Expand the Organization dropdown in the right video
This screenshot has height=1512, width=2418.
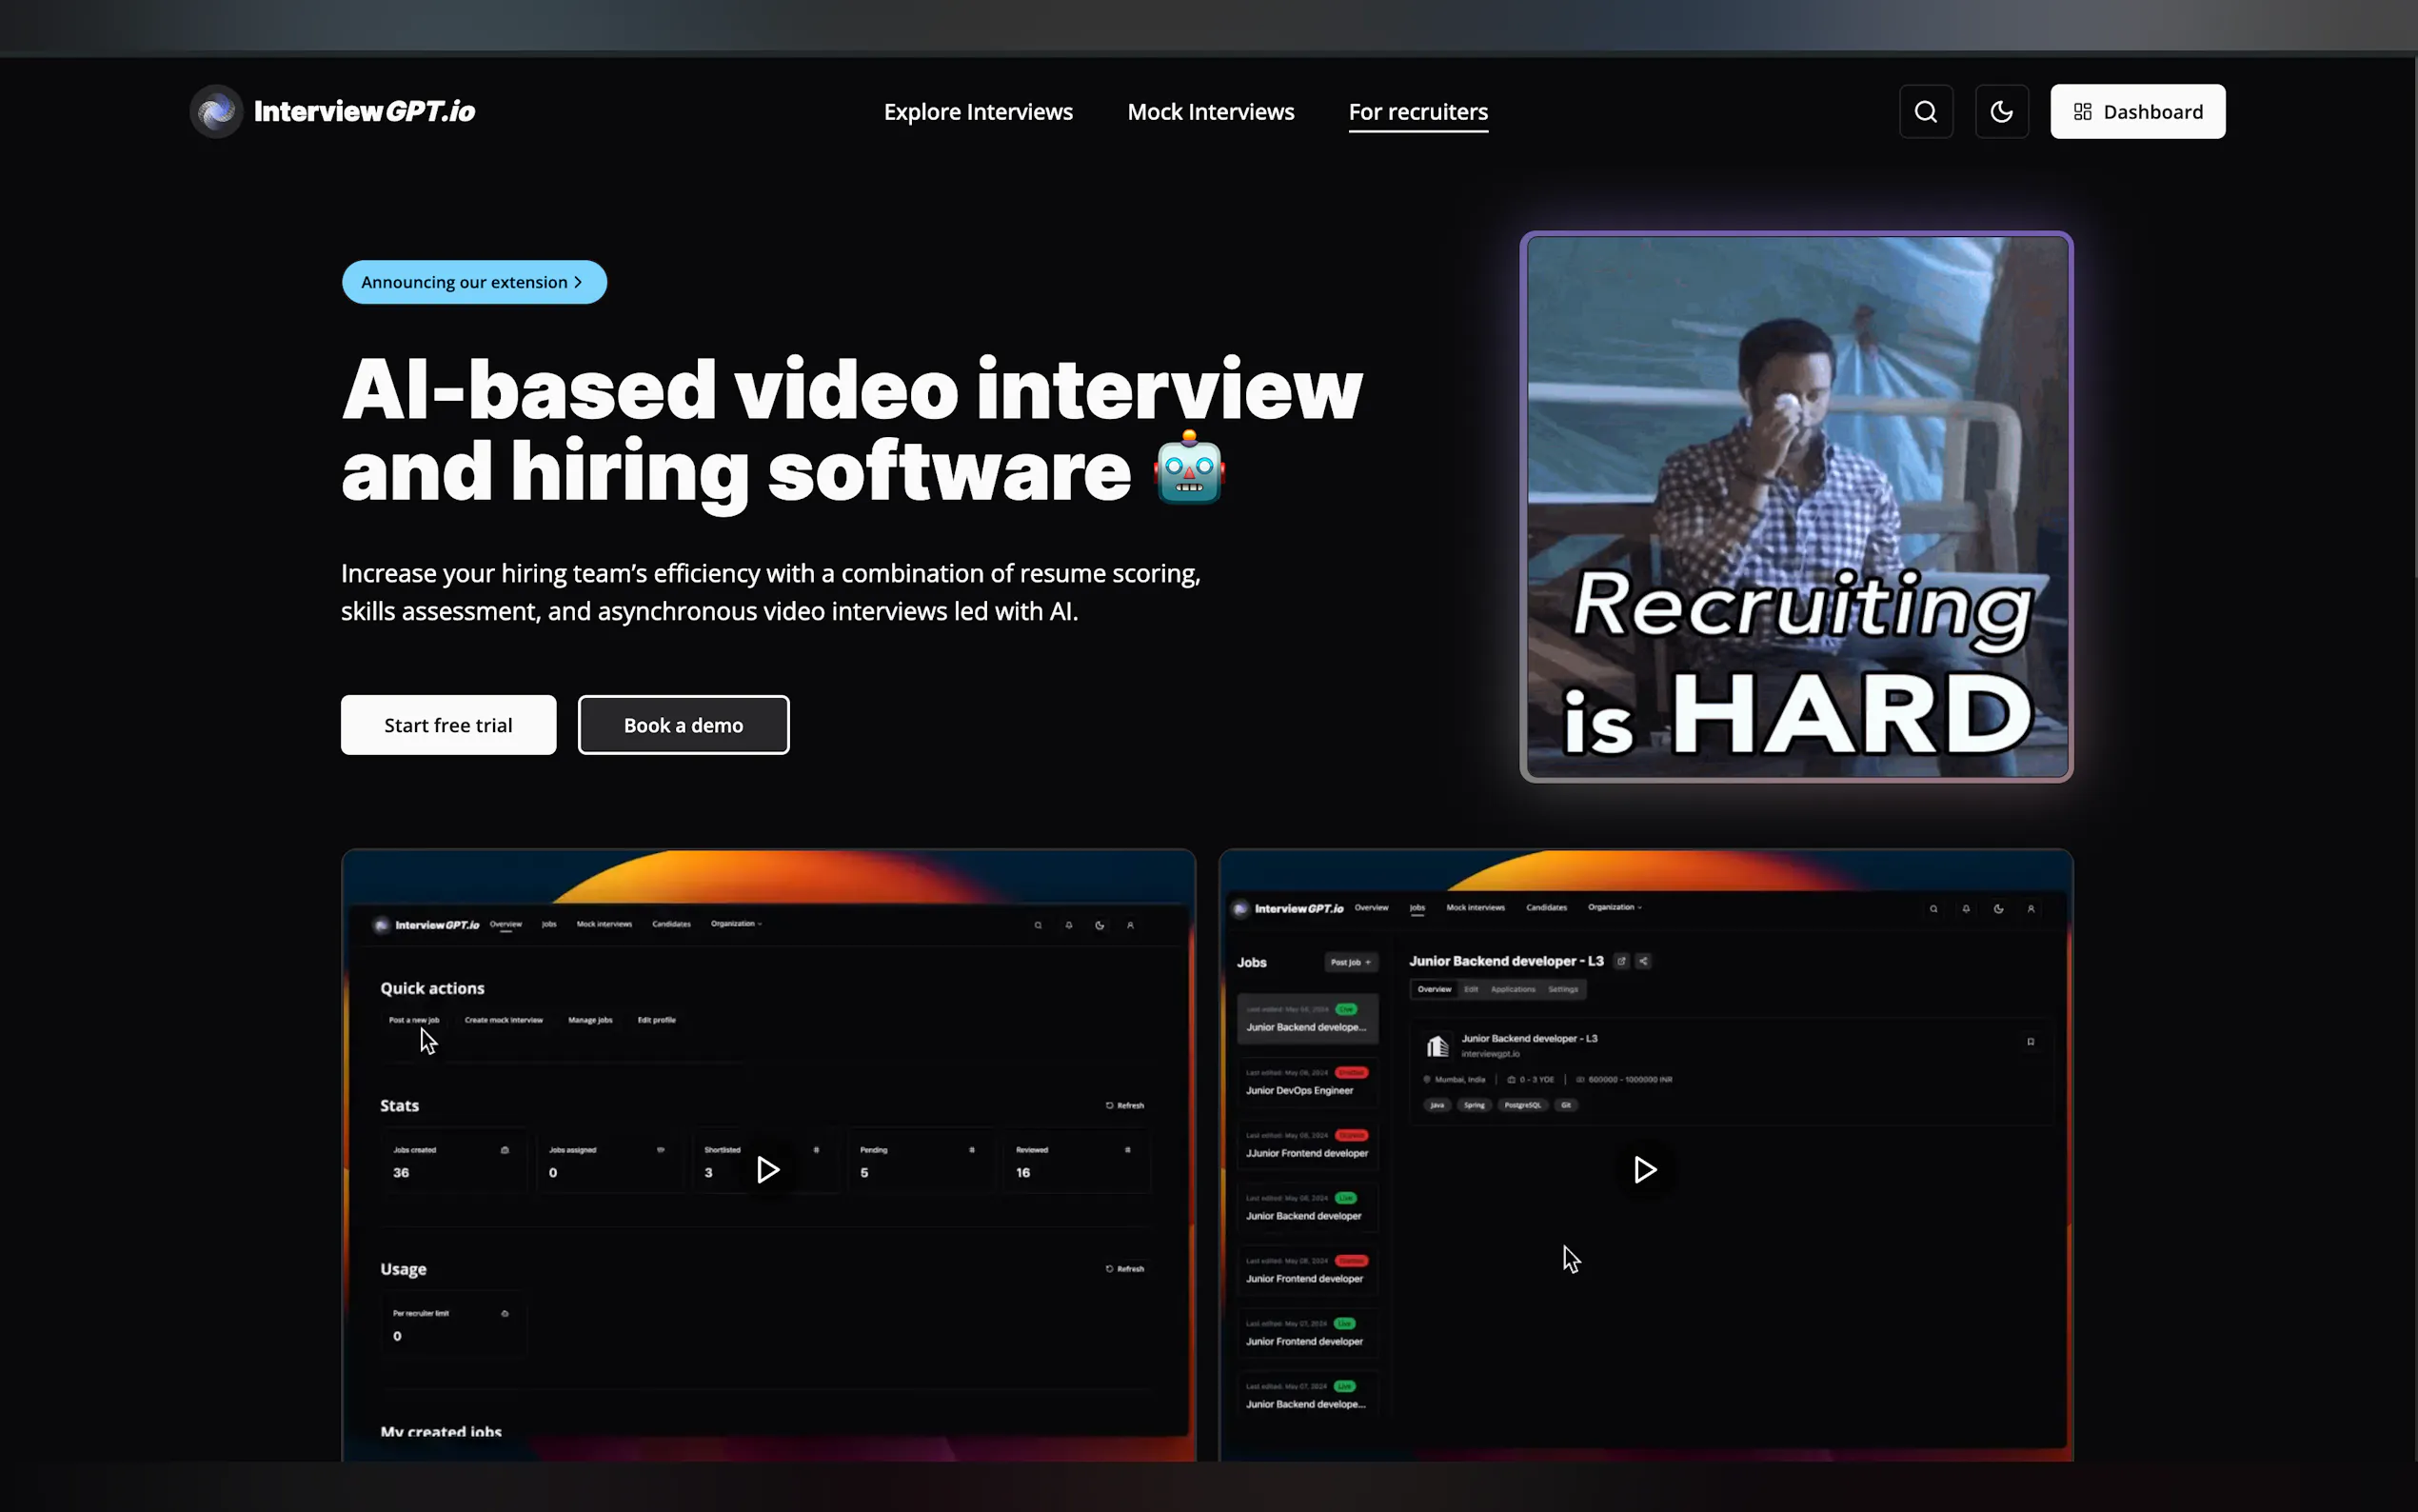(x=1615, y=908)
